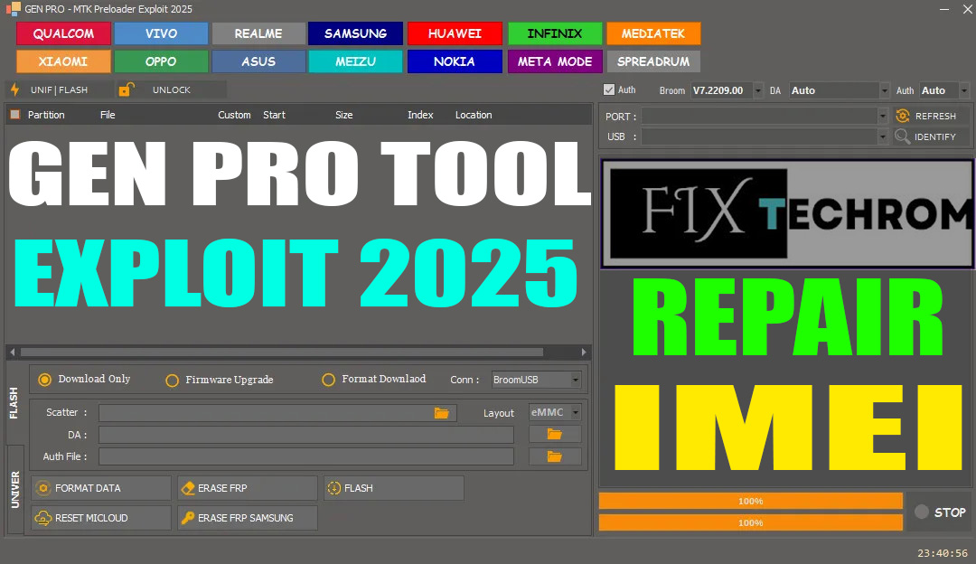Open the NOKIA brand tab

pyautogui.click(x=455, y=61)
